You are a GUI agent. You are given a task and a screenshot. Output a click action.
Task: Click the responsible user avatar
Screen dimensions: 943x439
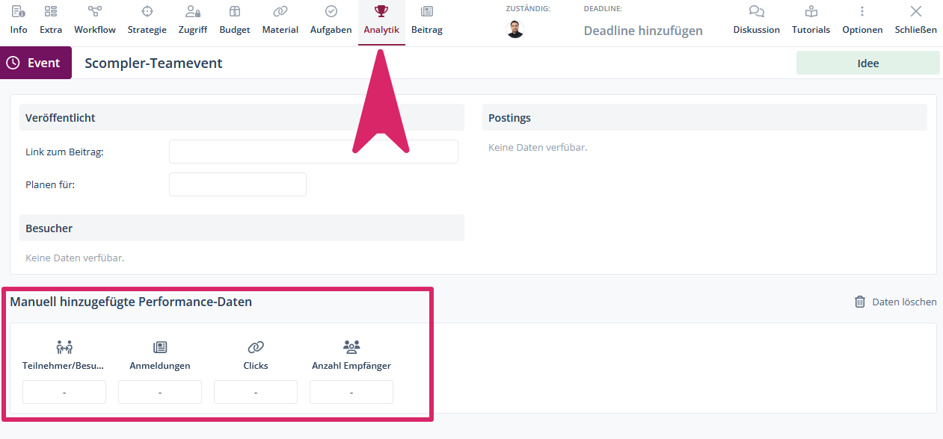515,29
